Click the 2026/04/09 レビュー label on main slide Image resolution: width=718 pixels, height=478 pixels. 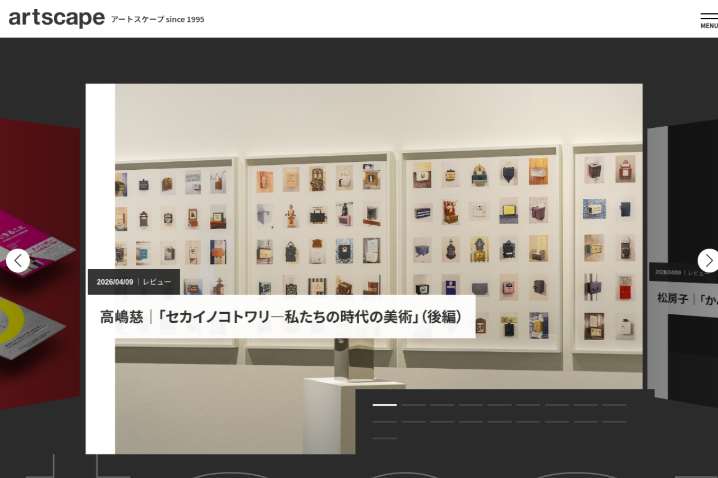tap(134, 282)
